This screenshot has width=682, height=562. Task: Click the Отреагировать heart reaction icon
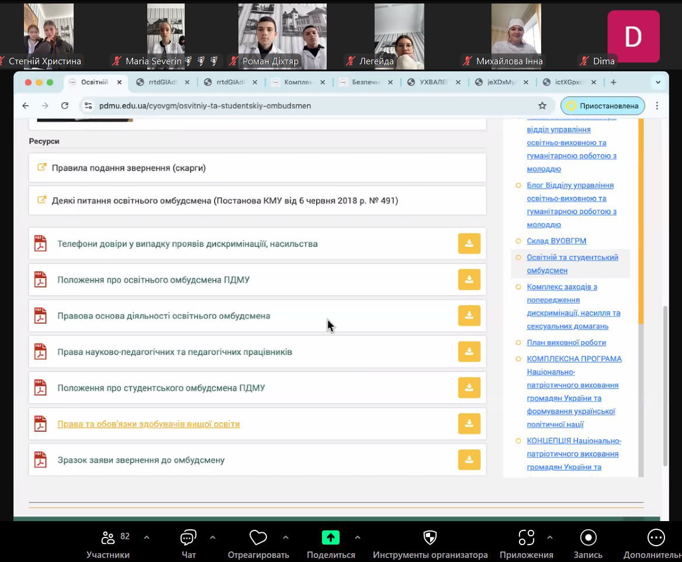point(258,537)
